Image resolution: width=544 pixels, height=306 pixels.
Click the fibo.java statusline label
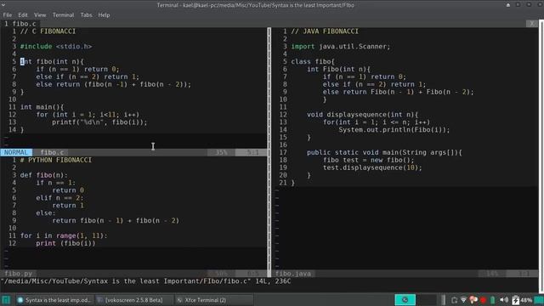(293, 274)
